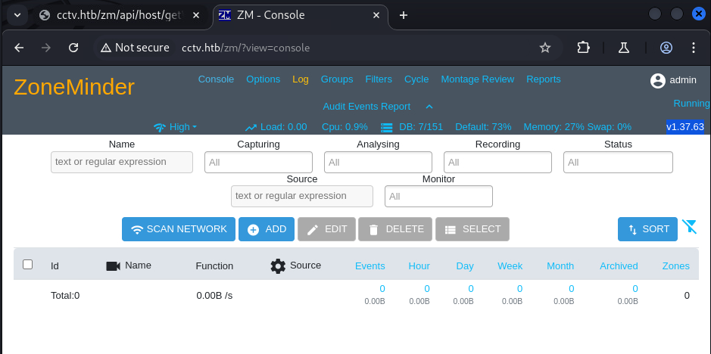This screenshot has height=354, width=711.
Task: Go to Montage Review page
Action: tap(477, 79)
